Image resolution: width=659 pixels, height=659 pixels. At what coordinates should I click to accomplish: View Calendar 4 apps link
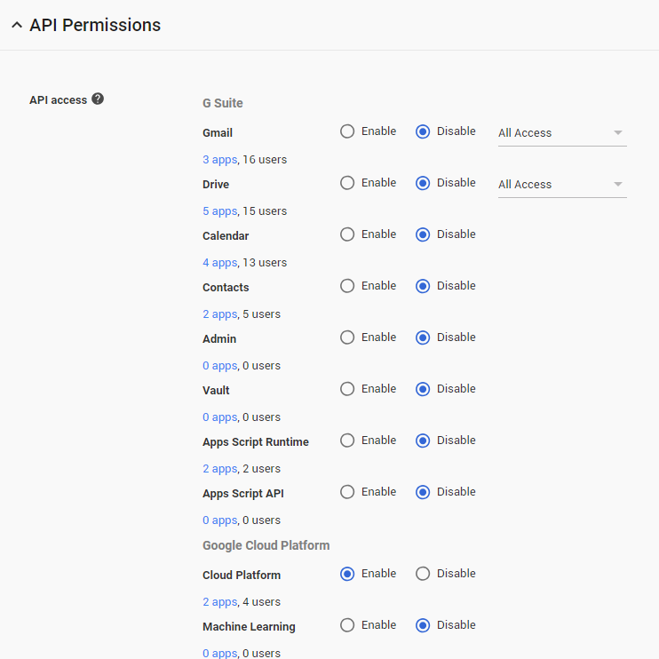(x=220, y=263)
